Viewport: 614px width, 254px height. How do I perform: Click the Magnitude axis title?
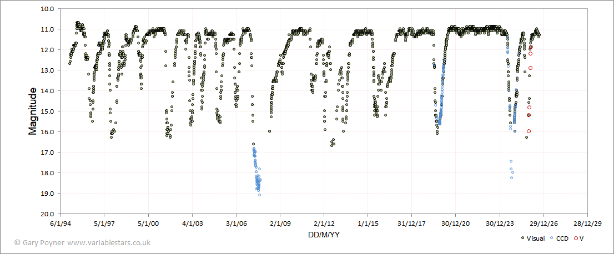point(33,111)
